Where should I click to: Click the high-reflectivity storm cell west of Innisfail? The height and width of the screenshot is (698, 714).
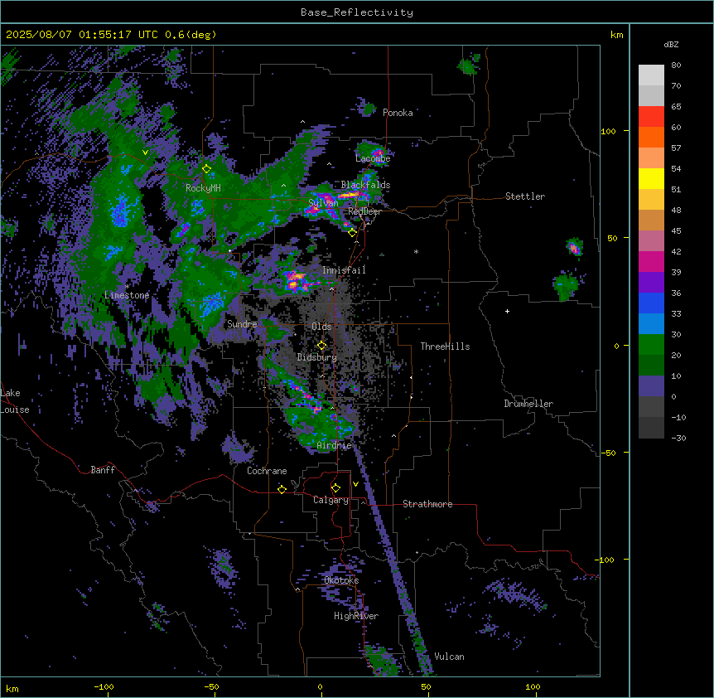point(296,280)
